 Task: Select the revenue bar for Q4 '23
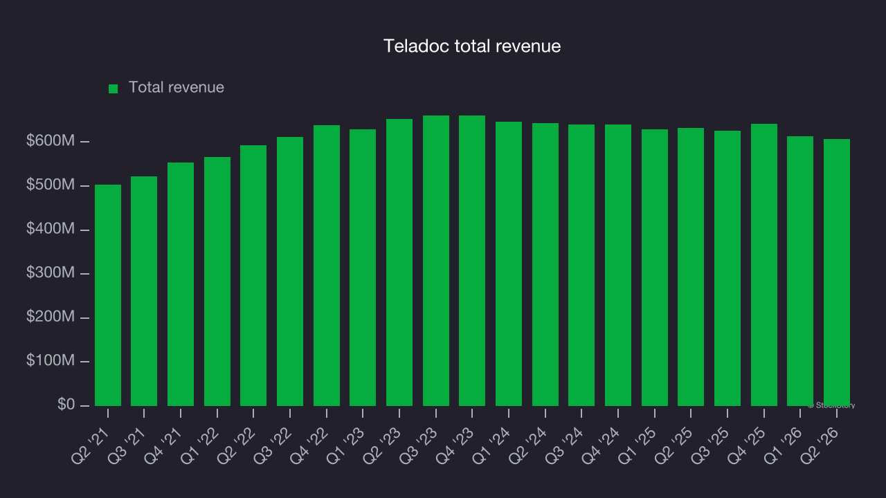tap(472, 261)
